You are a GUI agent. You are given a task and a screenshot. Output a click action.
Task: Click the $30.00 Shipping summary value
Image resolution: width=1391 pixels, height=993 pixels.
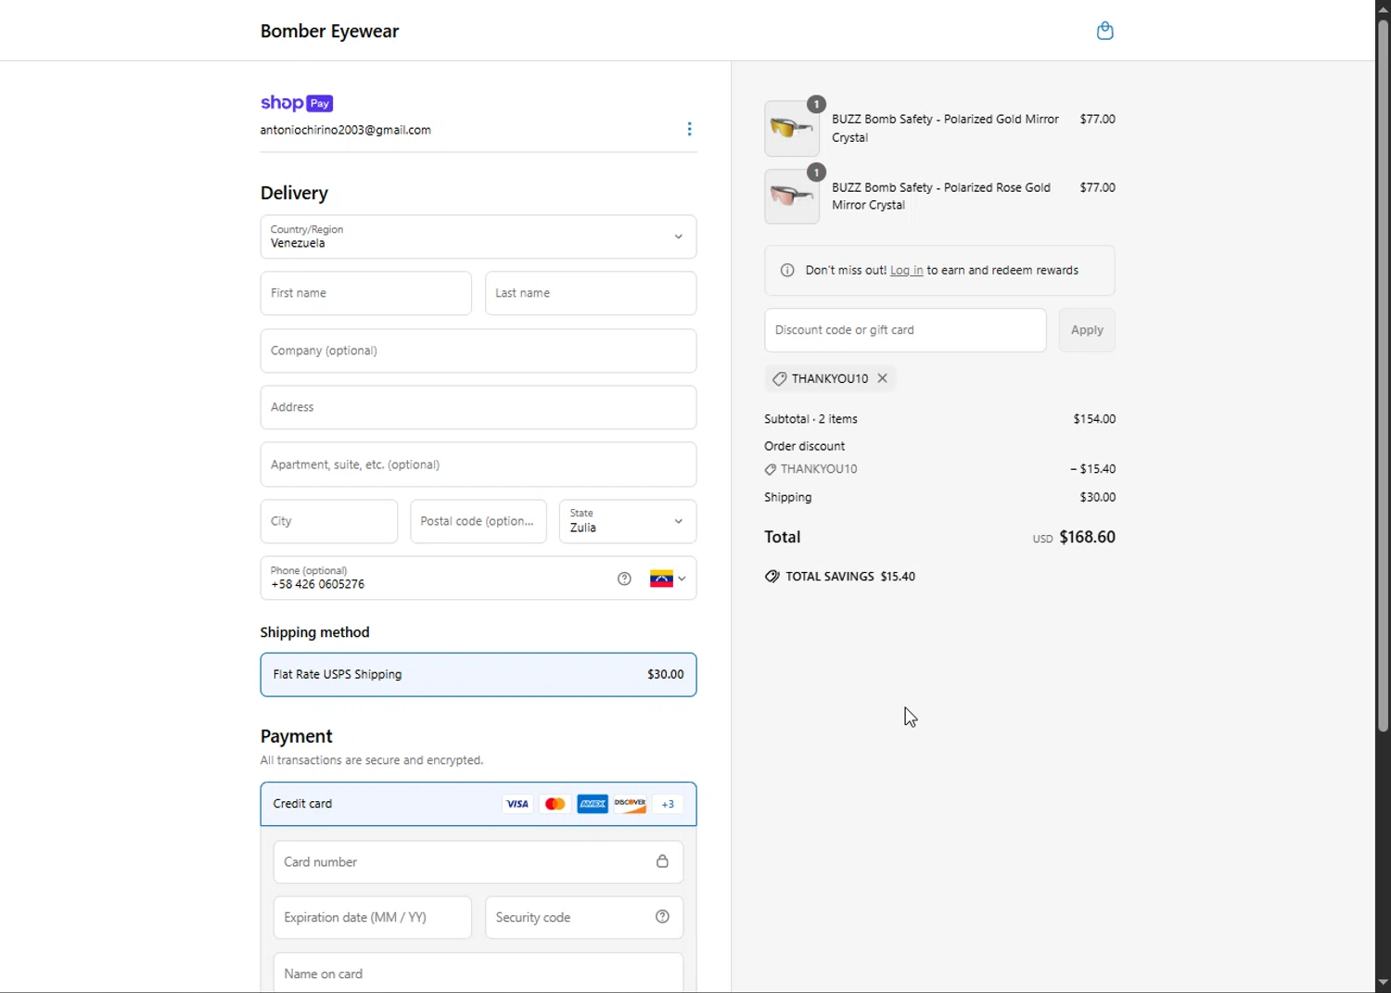(x=1098, y=497)
